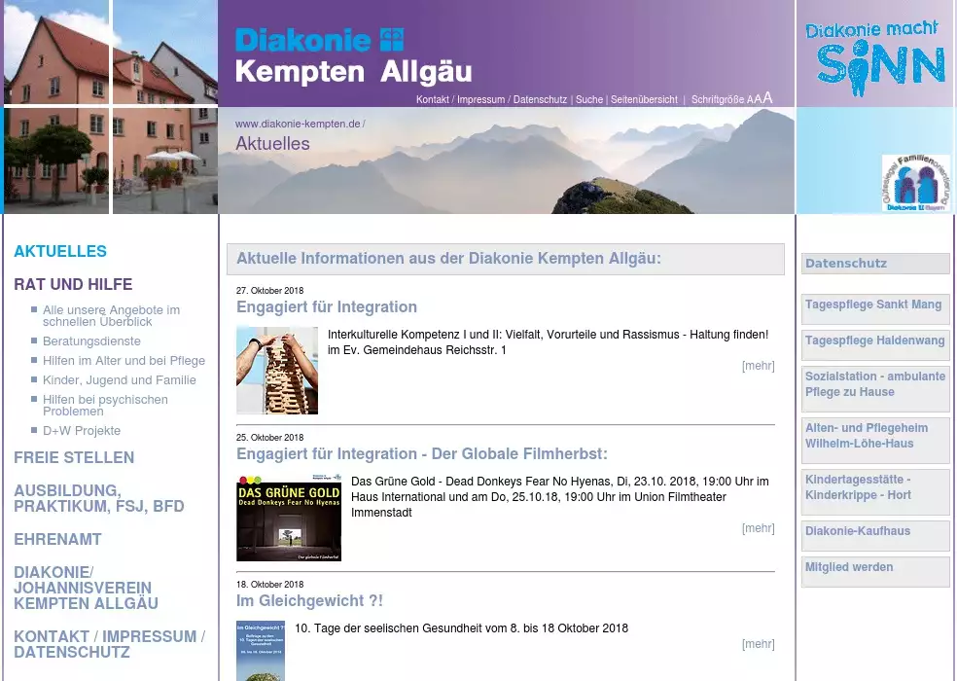957x681 pixels.
Task: Click the building photo in top-left
Action: click(x=109, y=106)
